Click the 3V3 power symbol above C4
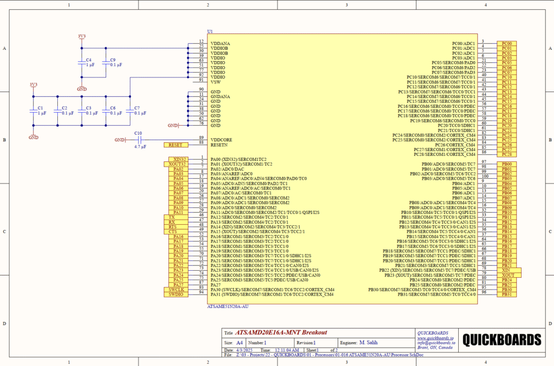554x366 pixels. [x=81, y=37]
